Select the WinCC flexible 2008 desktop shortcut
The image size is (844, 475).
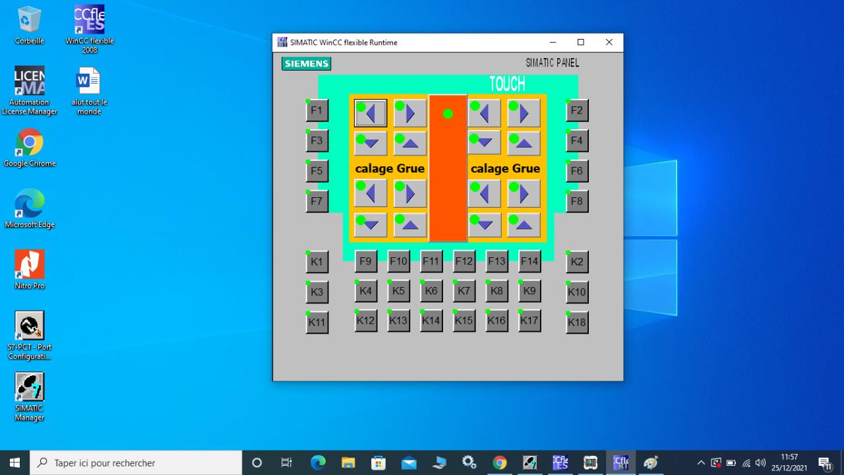[89, 30]
